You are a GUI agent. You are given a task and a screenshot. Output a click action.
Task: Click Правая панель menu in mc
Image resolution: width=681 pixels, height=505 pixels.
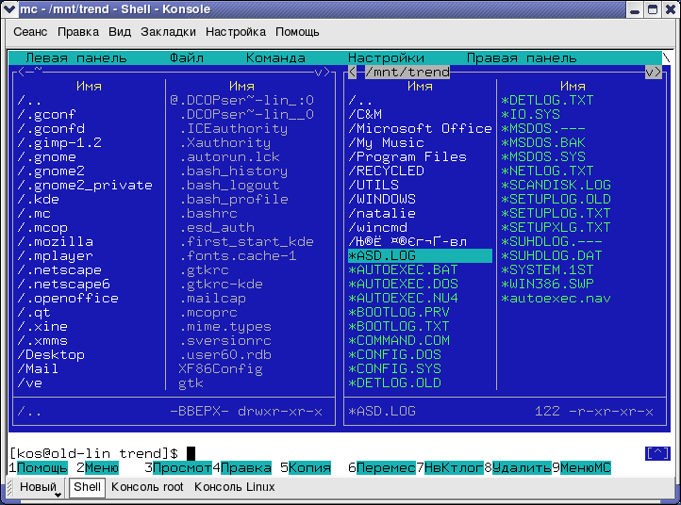pos(521,57)
